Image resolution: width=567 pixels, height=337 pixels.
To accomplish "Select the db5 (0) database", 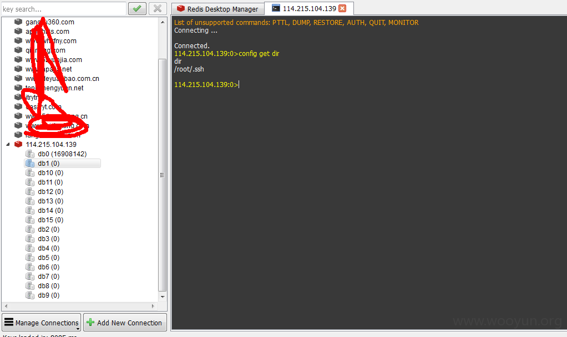I will 49,258.
